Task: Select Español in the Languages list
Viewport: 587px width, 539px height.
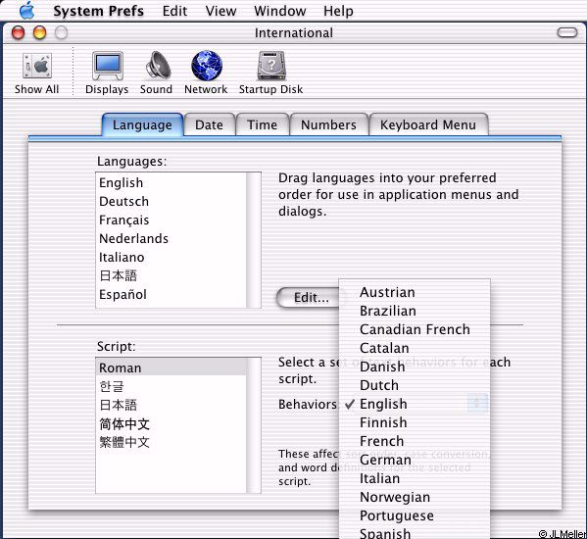Action: click(x=171, y=295)
